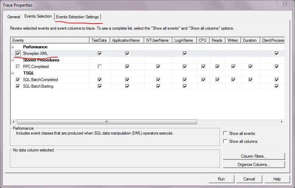The image size is (295, 188).
Task: Click the NTUserName column header
Action: click(158, 40)
